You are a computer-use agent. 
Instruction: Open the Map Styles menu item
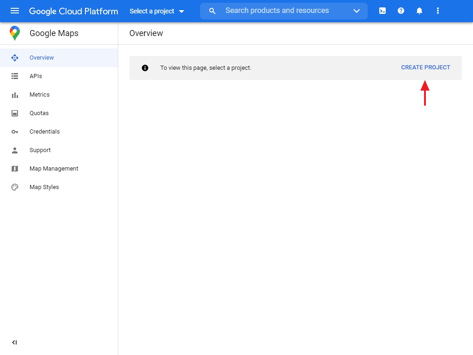tap(59, 187)
